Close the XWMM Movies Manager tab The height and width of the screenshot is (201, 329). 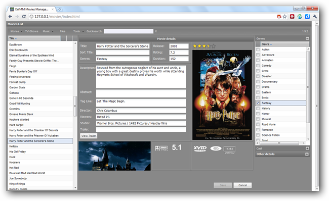coord(53,10)
